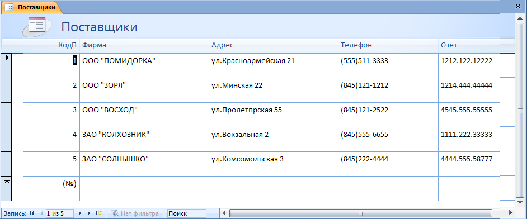Click record selector of row ПОМИДОРКА
This screenshot has width=527, height=219.
[x=6, y=66]
